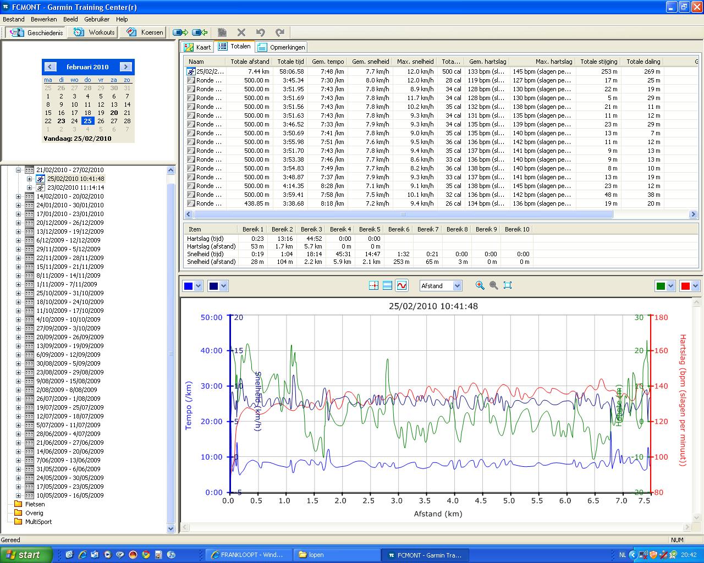Select day 23 in February calendar

pos(61,121)
